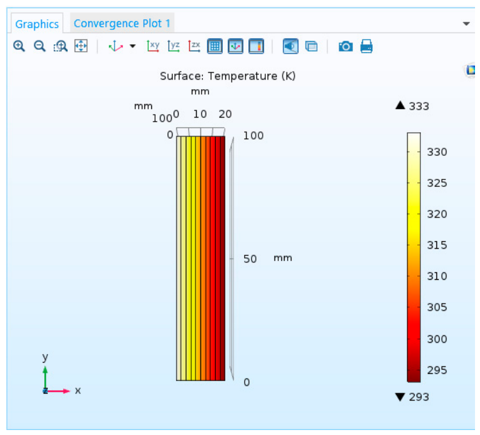The width and height of the screenshot is (480, 435).
Task: Click the legend label 300
Action: (437, 339)
